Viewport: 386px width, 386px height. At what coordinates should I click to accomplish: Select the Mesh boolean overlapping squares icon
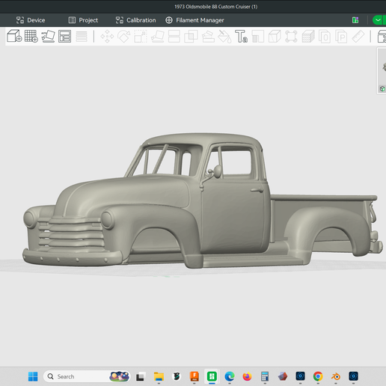point(191,37)
